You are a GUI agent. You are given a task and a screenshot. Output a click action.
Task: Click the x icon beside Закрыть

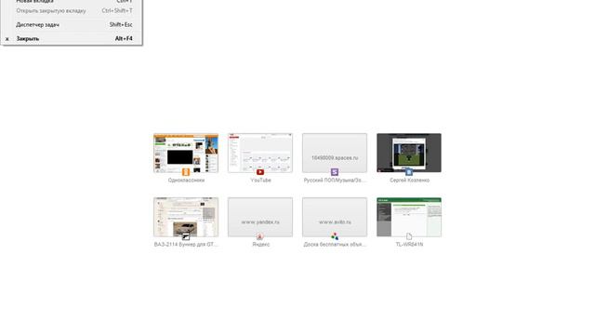click(x=7, y=39)
